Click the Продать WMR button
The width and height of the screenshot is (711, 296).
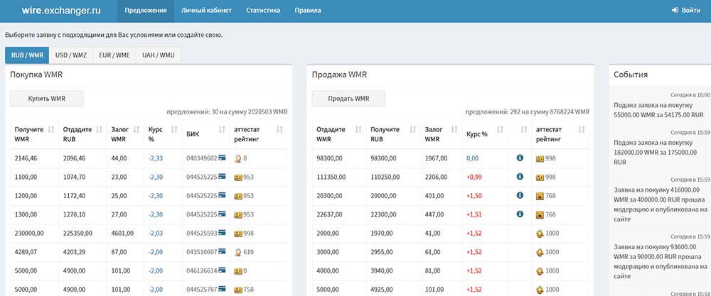[348, 99]
